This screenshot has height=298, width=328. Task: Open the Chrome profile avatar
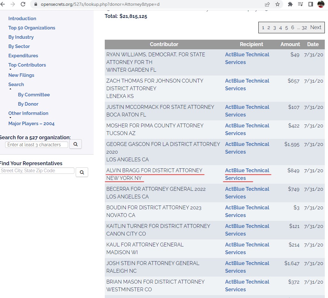pos(321,4)
